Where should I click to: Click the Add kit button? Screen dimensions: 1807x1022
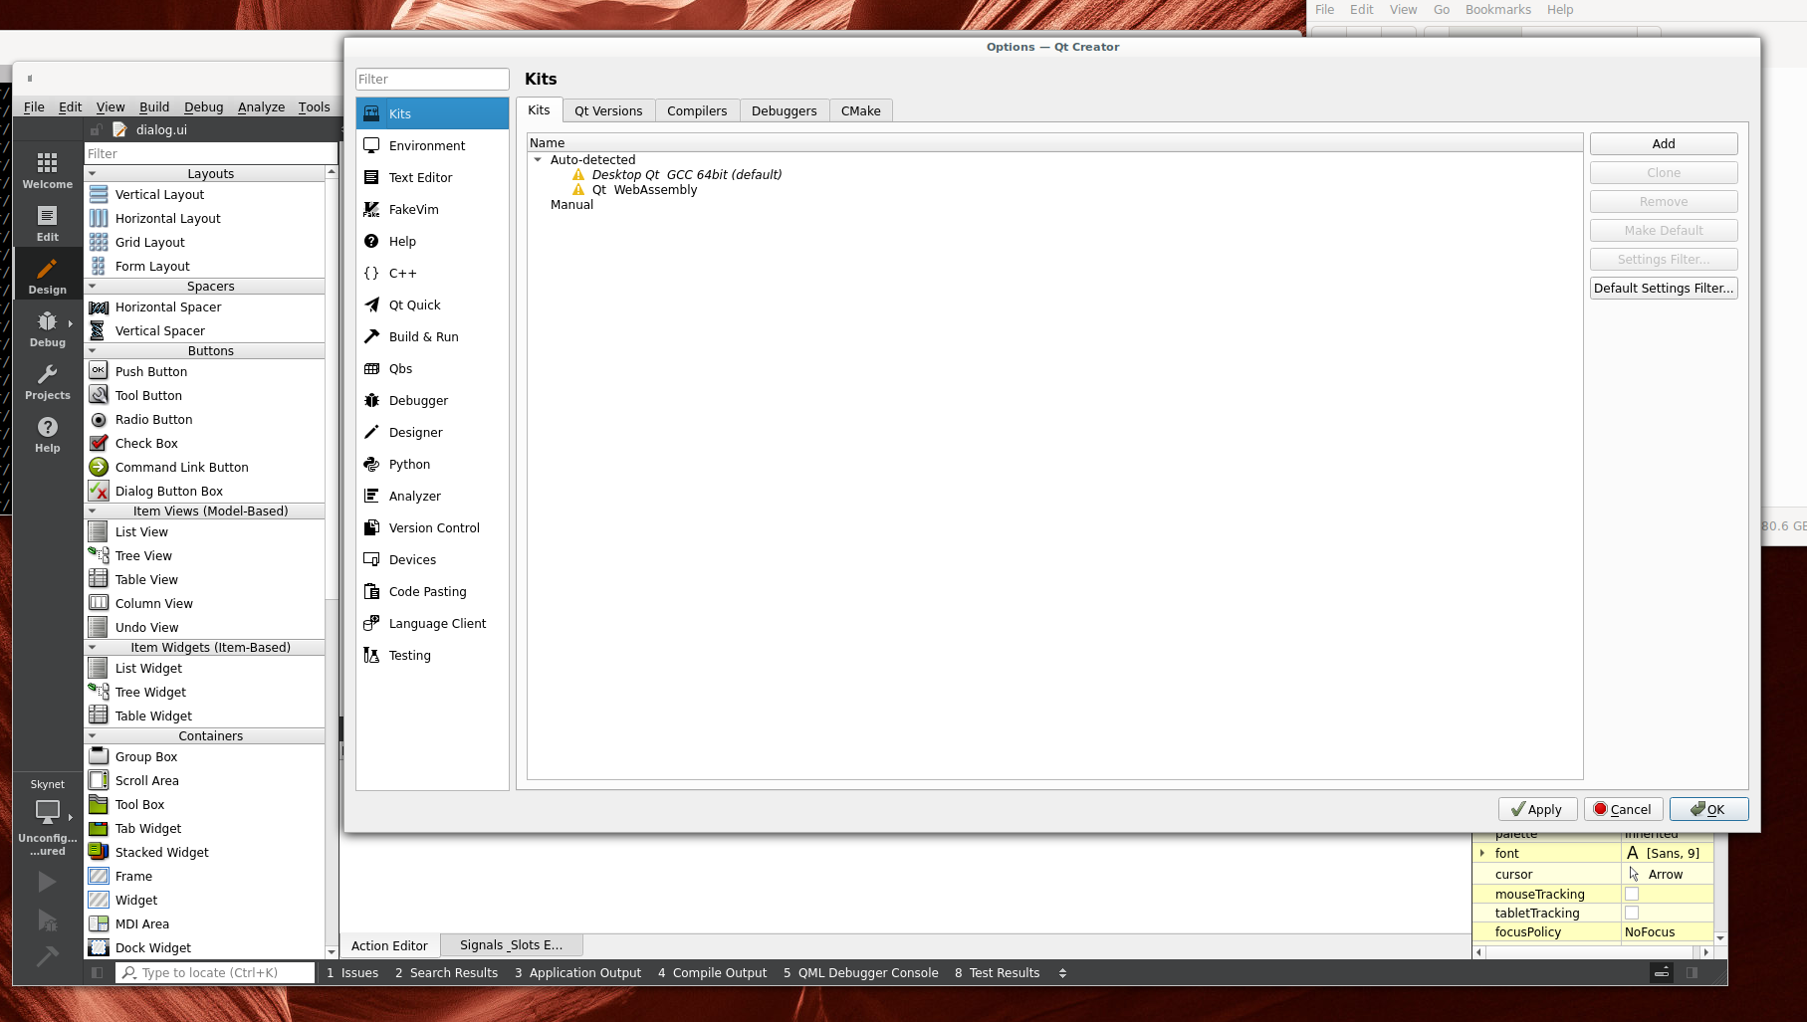1664,143
